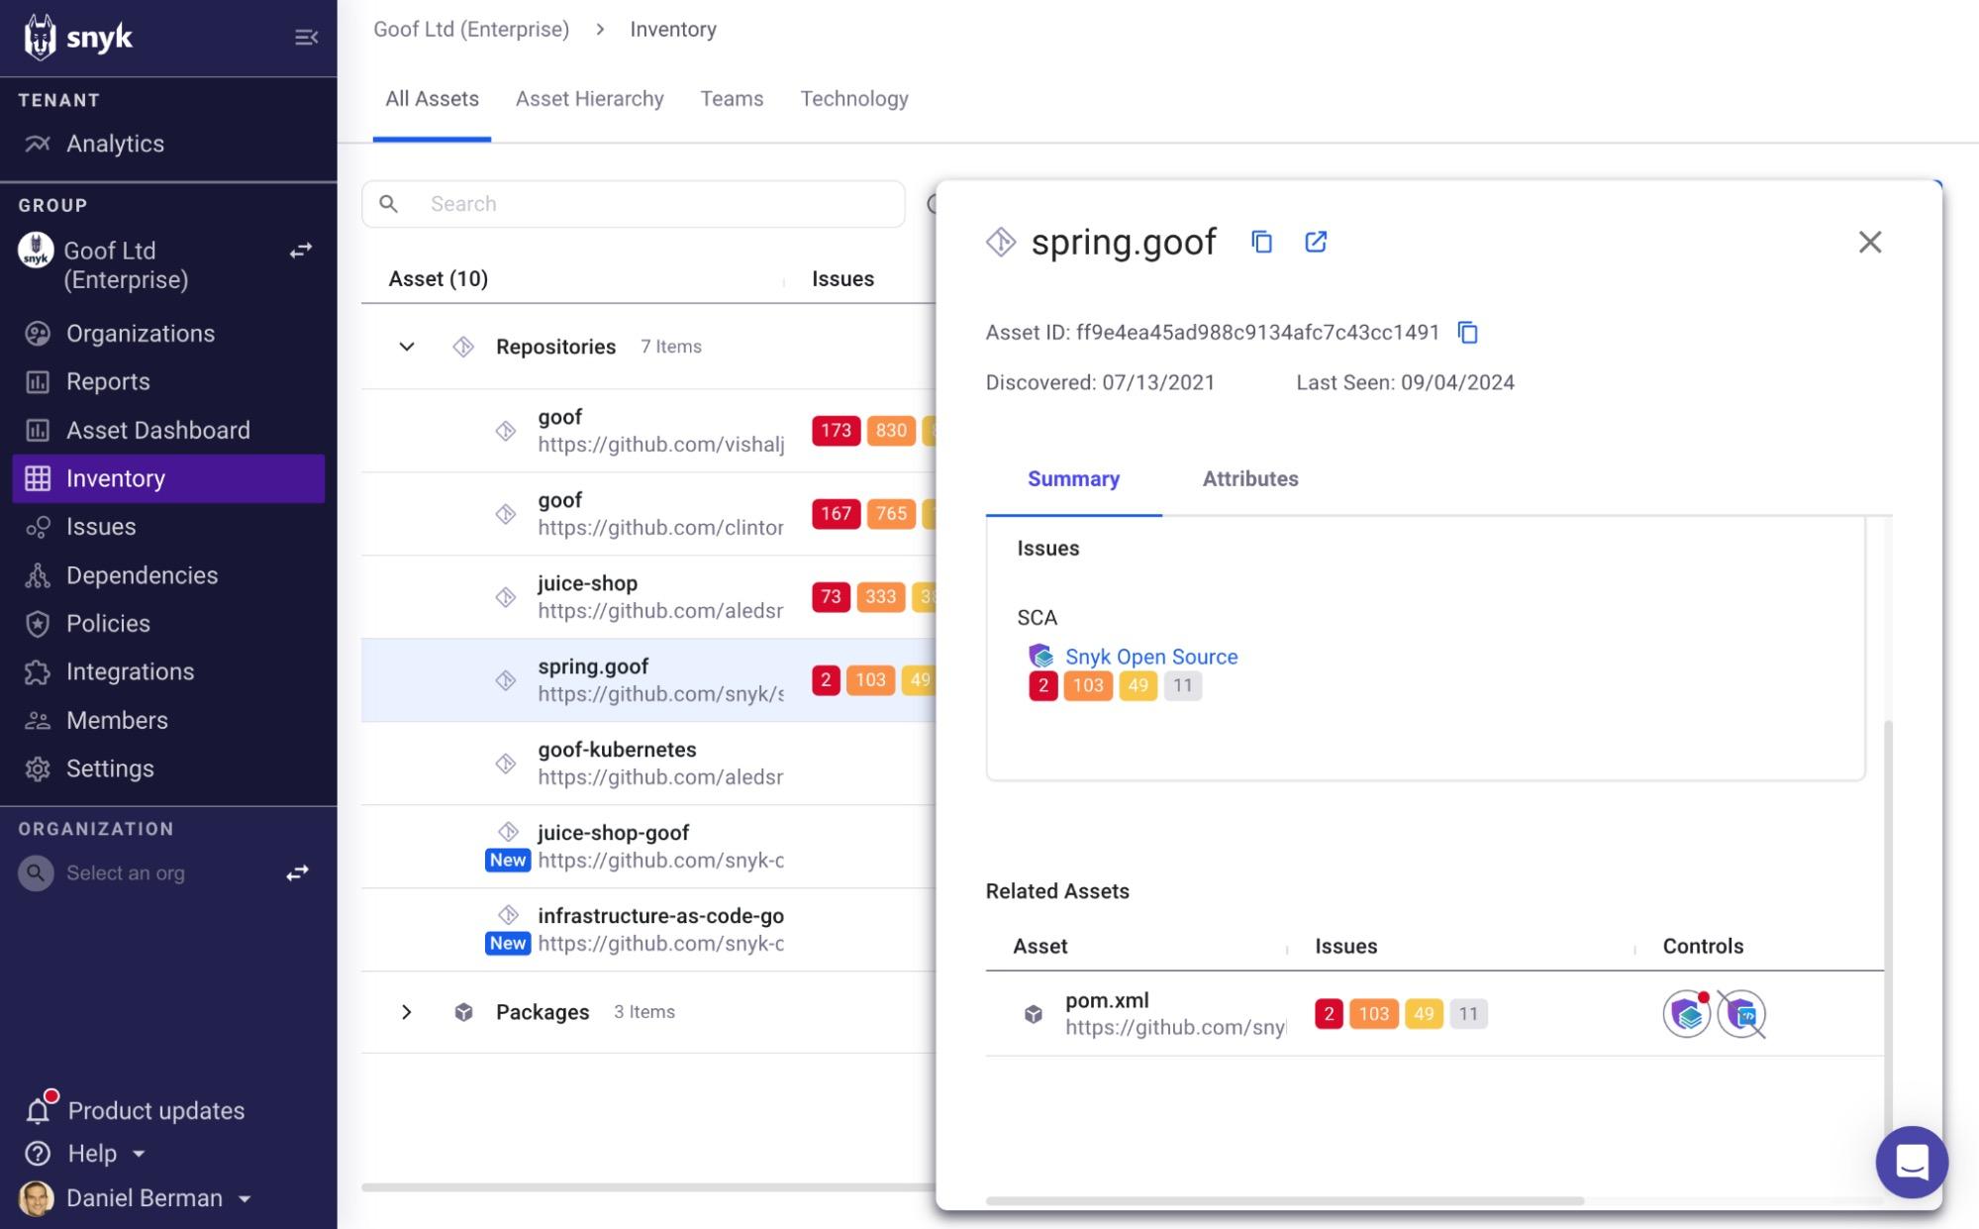The height and width of the screenshot is (1229, 1979).
Task: Click high badge 333 on juice-shop
Action: click(880, 597)
